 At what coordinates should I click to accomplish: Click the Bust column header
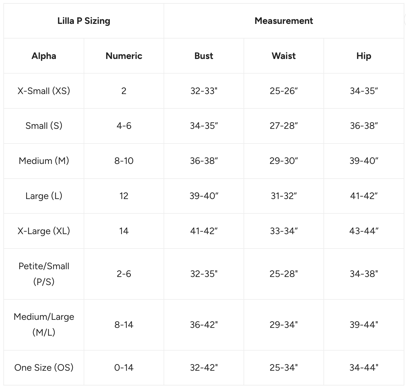[204, 56]
